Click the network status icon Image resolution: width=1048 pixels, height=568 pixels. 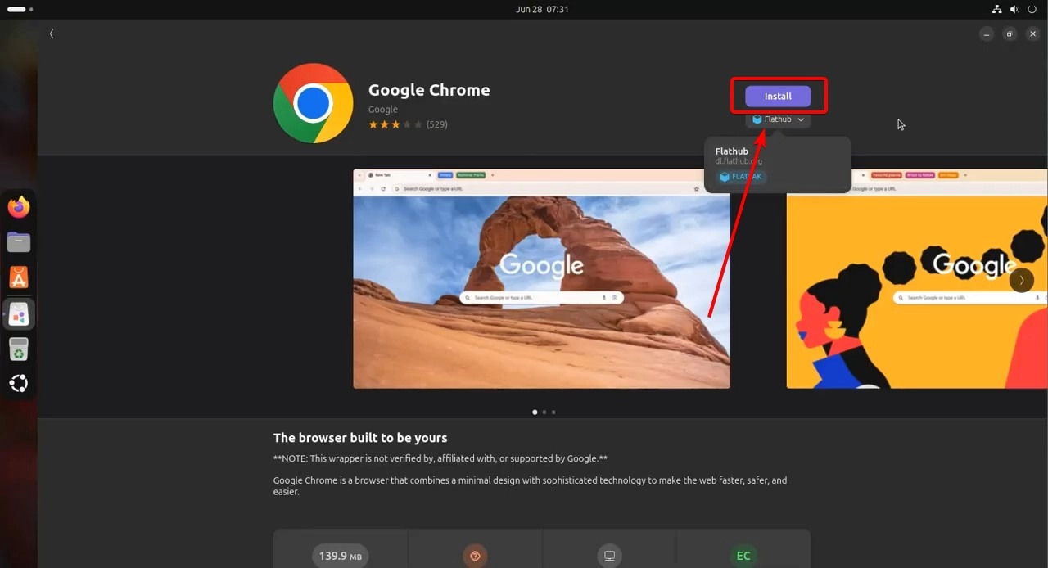[996, 9]
